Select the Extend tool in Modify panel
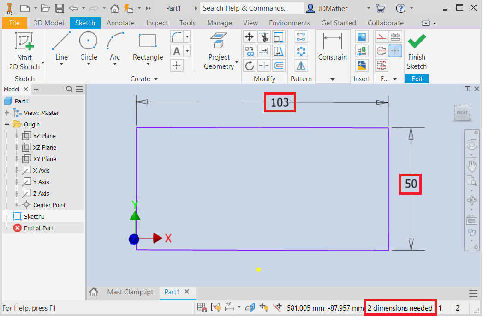Screen dimensions: 483x317 click(264, 51)
